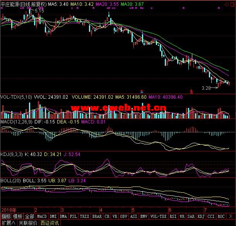The image size is (236, 226).
Task: Click the UB: 3.87 value
Action: 57,180
